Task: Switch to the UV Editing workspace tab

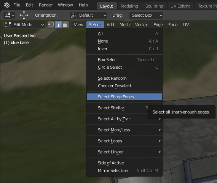Action: (x=180, y=6)
